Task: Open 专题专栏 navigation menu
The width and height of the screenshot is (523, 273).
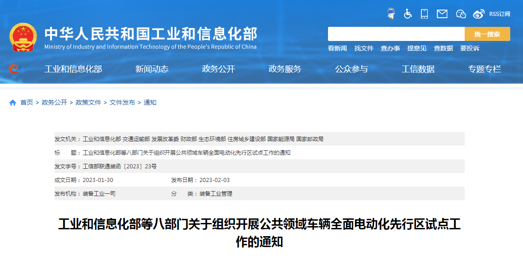Action: tap(485, 69)
